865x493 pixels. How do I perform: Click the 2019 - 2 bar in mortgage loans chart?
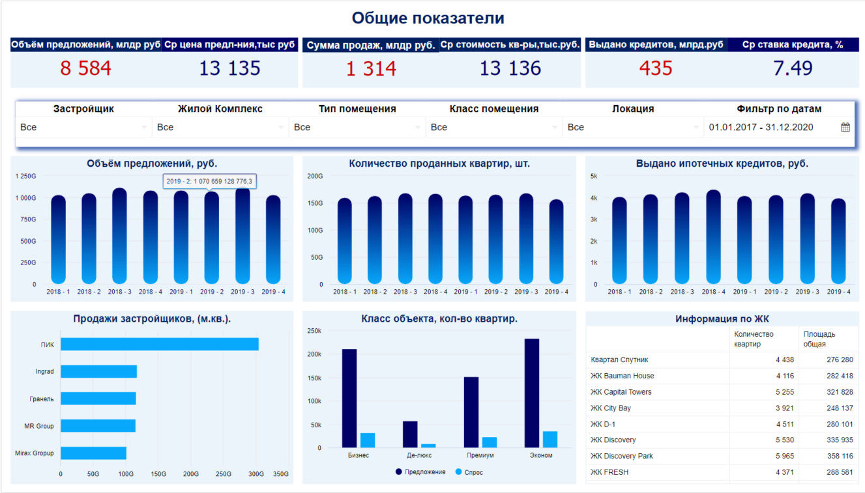[x=776, y=240]
